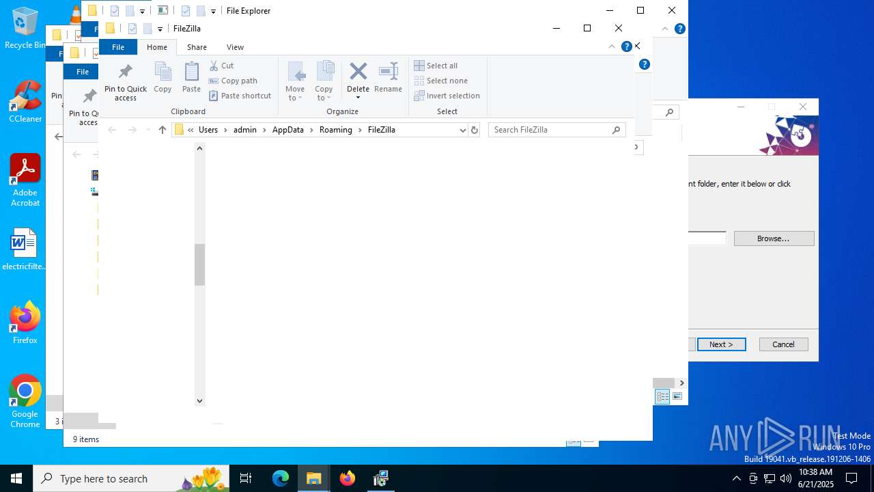Open the Firefox desktop shortcut
Image resolution: width=874 pixels, height=492 pixels.
tap(25, 323)
